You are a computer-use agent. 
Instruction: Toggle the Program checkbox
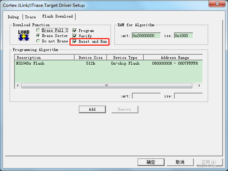(x=75, y=31)
